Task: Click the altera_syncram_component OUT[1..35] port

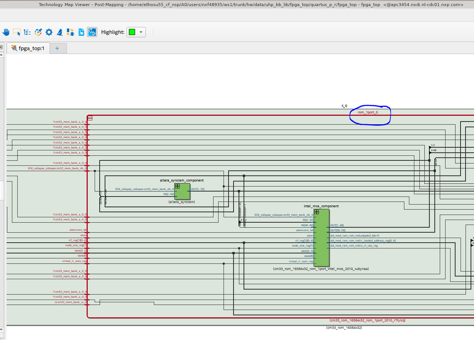Action: coord(197,189)
